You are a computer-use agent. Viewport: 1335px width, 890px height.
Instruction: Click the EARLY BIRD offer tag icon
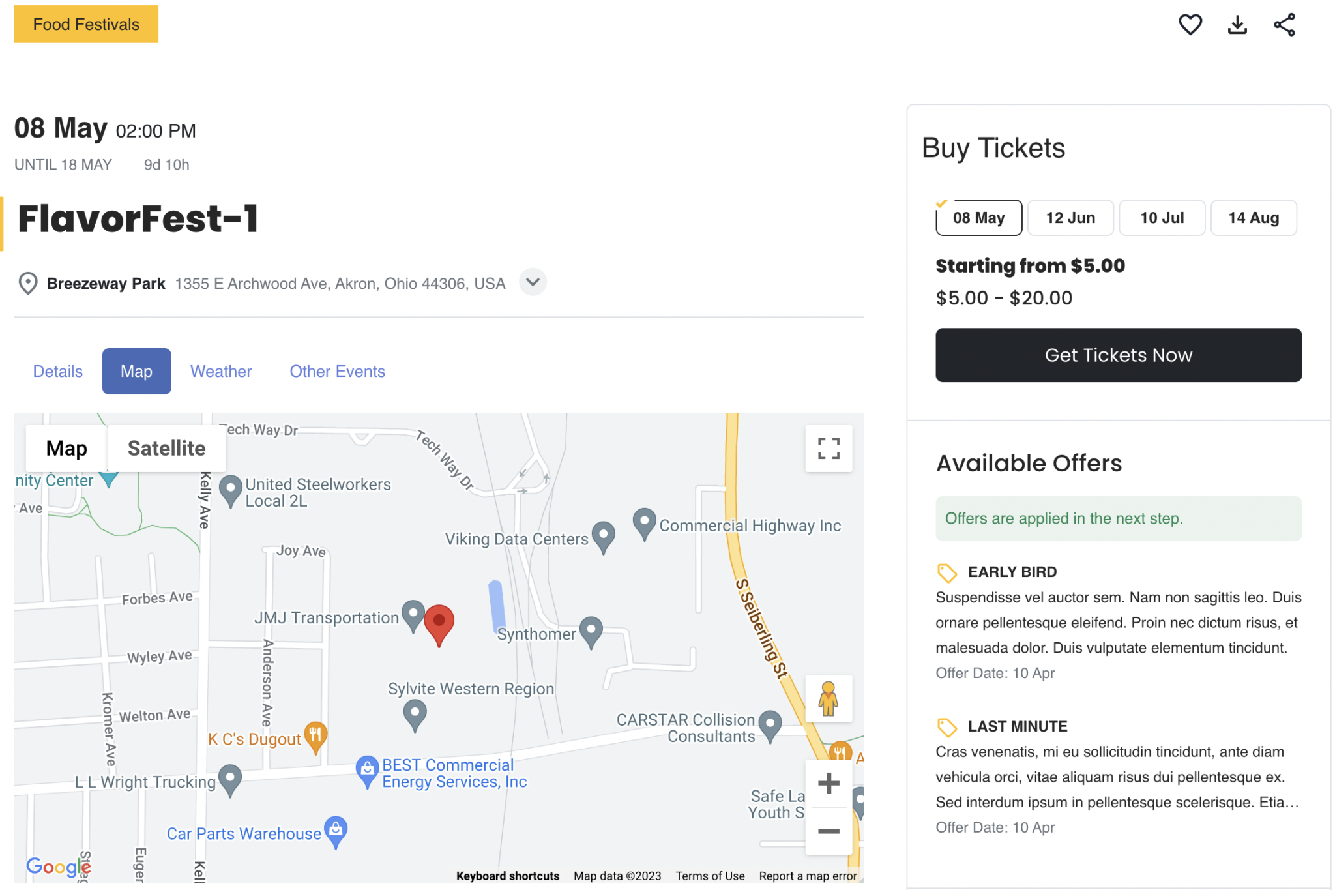click(946, 572)
